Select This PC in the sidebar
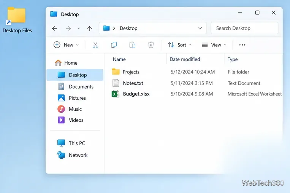Image resolution: width=290 pixels, height=193 pixels. [71, 143]
